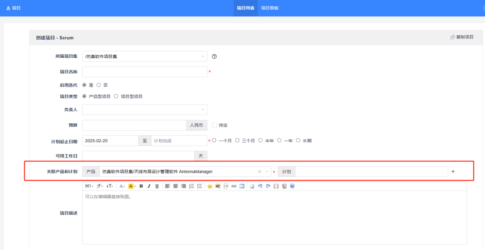Choose the text color in editor toolbar

tap(122, 186)
